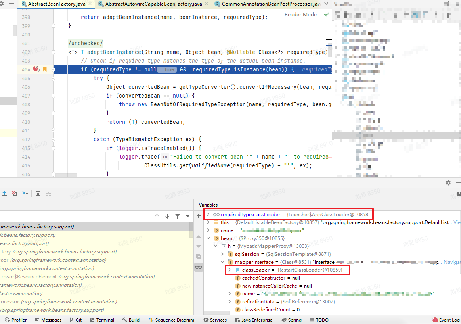Add a new watch with plus icon
The width and height of the screenshot is (461, 324).
(199, 216)
